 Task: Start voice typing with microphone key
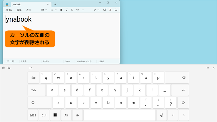click(x=162, y=115)
